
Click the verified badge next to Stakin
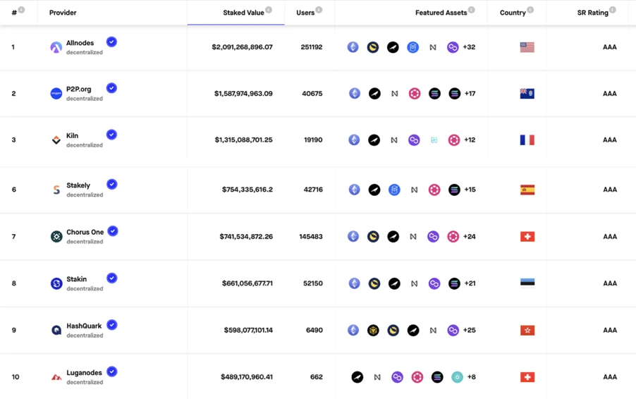(111, 278)
